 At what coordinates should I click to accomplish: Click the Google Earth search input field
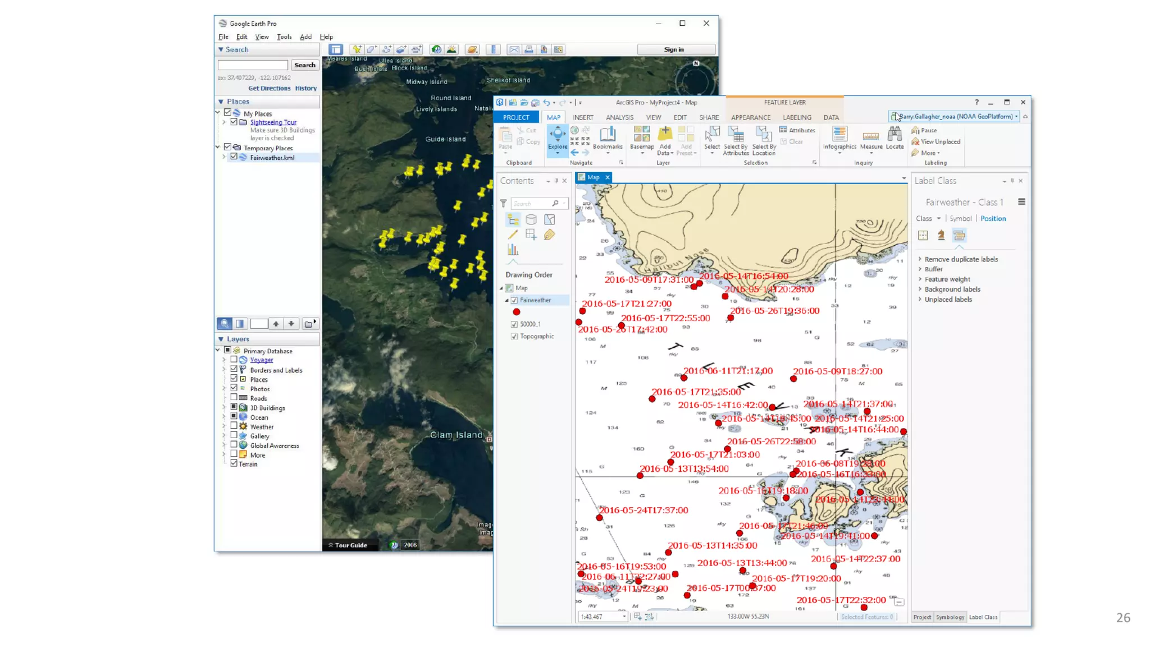(x=253, y=65)
